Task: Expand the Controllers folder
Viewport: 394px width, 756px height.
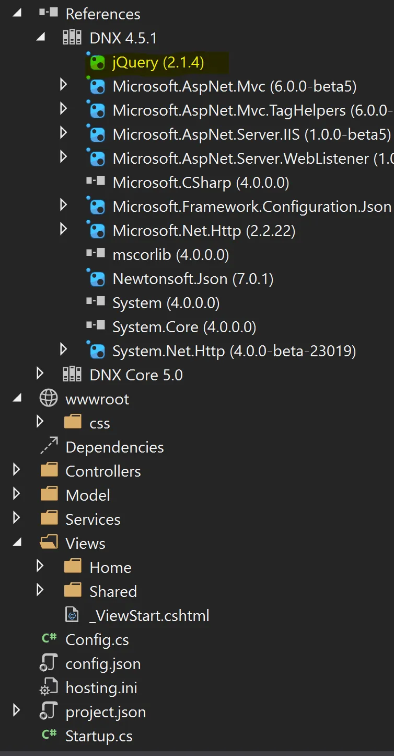Action: (x=16, y=470)
